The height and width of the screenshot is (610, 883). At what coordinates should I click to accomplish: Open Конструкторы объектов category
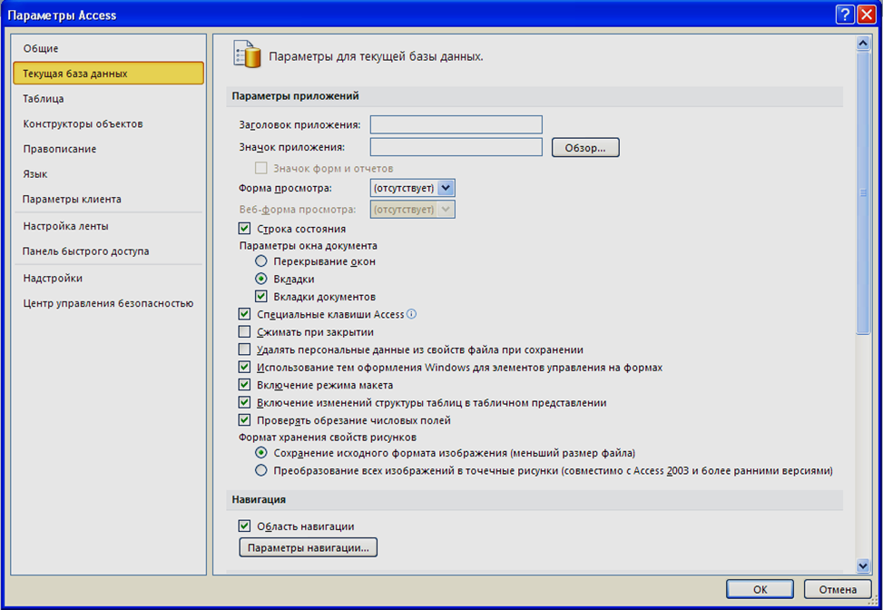tap(108, 124)
